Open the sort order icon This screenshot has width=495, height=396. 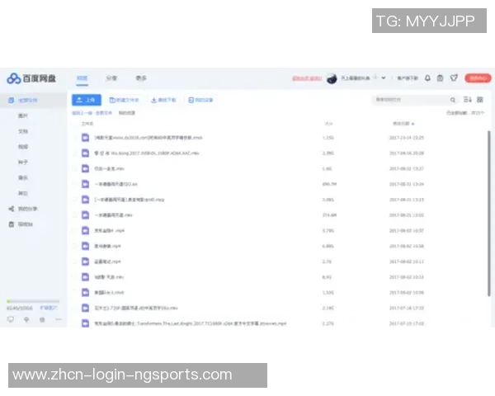[468, 100]
